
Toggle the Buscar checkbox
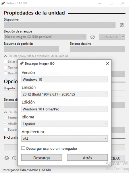(5, 129)
